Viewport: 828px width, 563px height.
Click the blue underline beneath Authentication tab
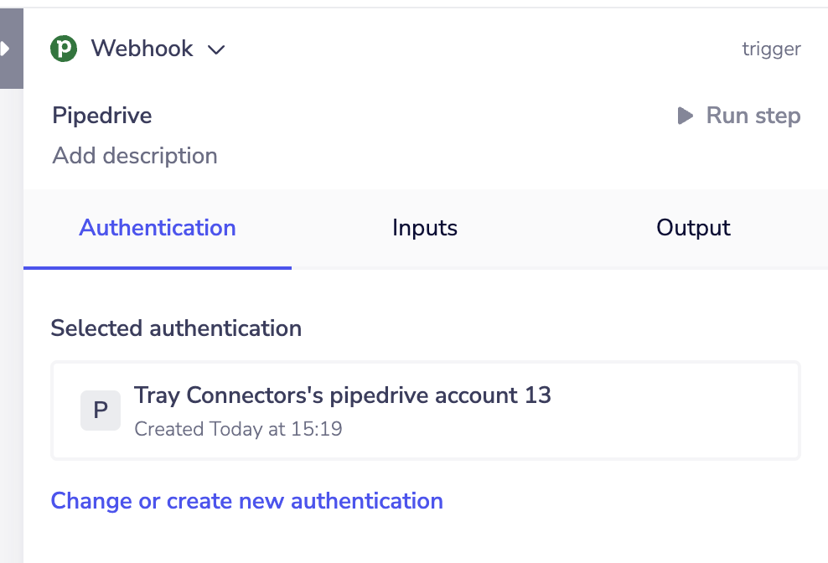click(158, 267)
